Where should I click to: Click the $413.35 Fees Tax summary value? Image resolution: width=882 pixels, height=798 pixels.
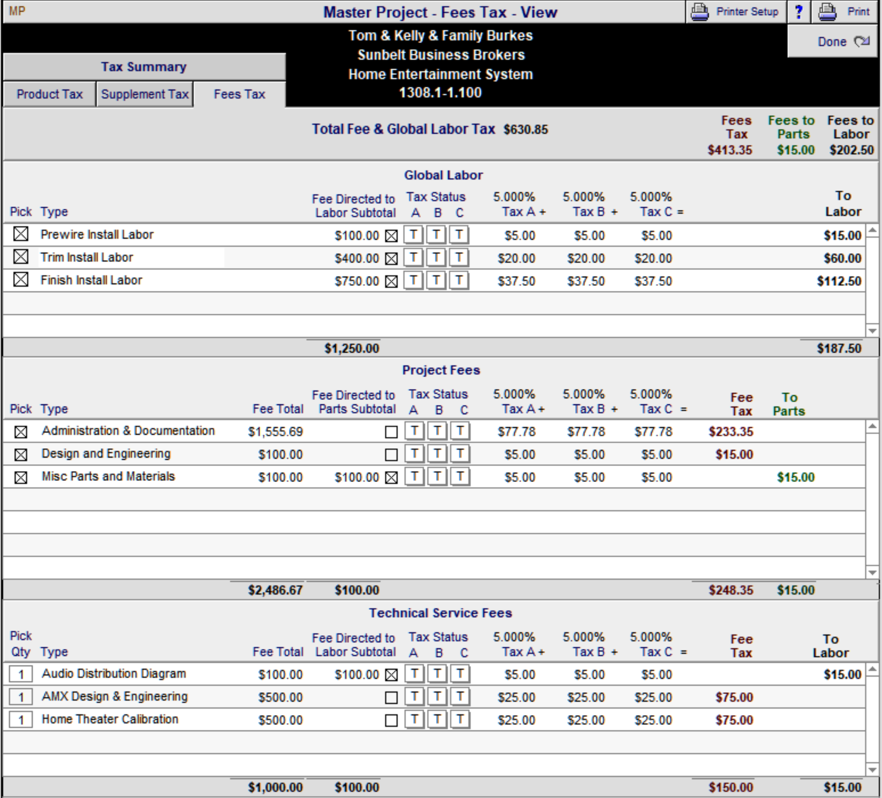point(730,150)
